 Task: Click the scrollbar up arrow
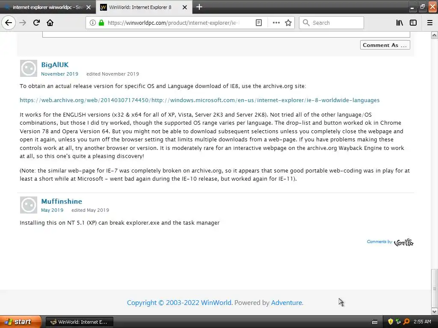click(x=434, y=35)
